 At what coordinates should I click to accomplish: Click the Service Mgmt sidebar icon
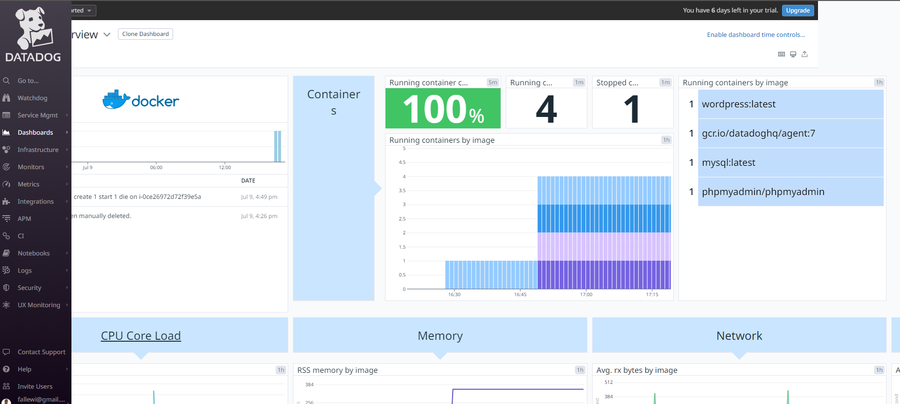6,115
